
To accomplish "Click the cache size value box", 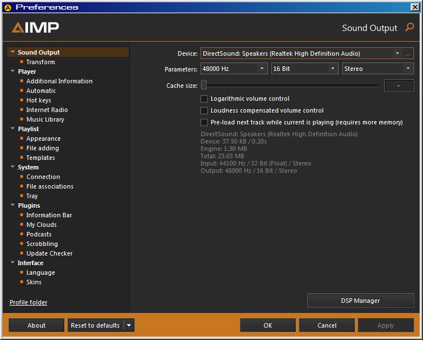I will [x=399, y=86].
